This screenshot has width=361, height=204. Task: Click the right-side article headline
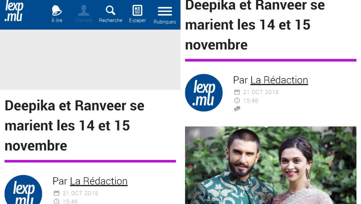[255, 25]
